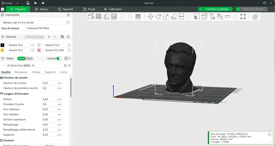Select the Vitesse settings tab

36,72
